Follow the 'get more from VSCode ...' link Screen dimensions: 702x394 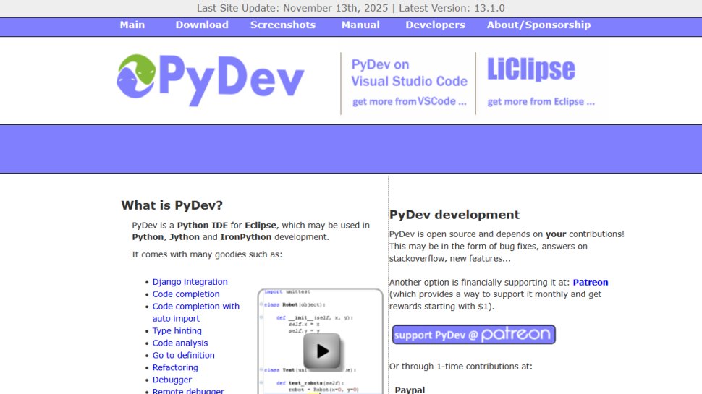pos(409,101)
